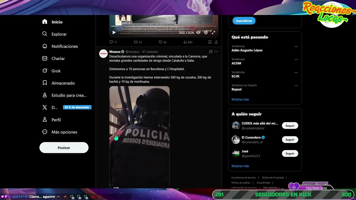Repost the tweet with 14 reposts

(138, 42)
